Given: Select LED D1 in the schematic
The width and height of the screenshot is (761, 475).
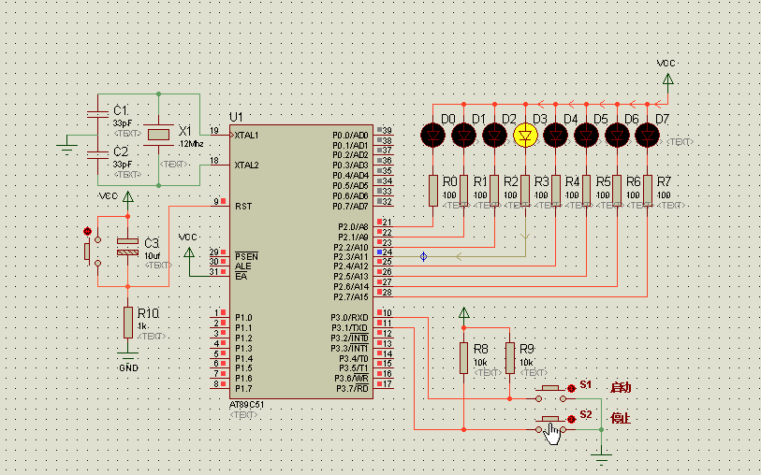Looking at the screenshot, I should pos(463,136).
